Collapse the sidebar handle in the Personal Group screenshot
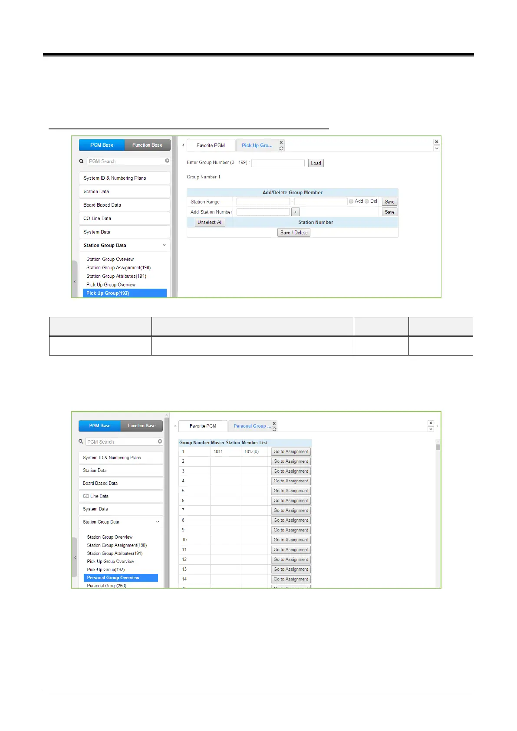 [75, 557]
